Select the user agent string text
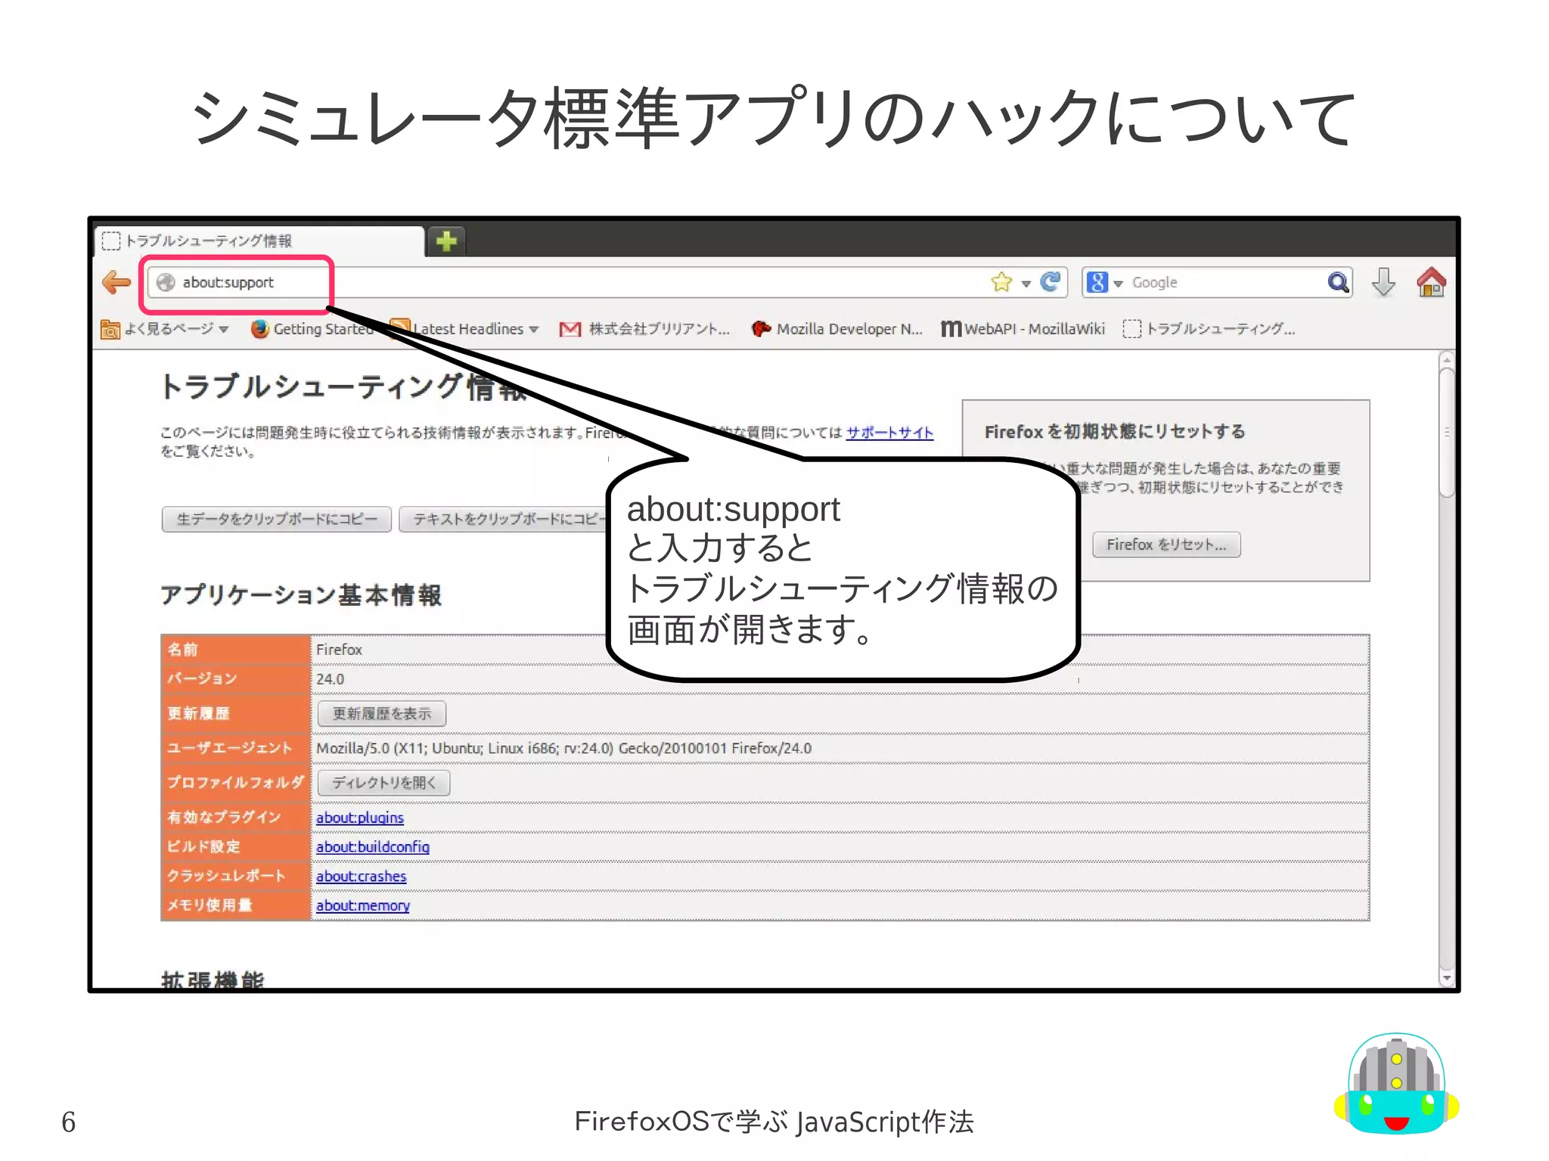Image resolution: width=1549 pixels, height=1161 pixels. click(x=564, y=748)
